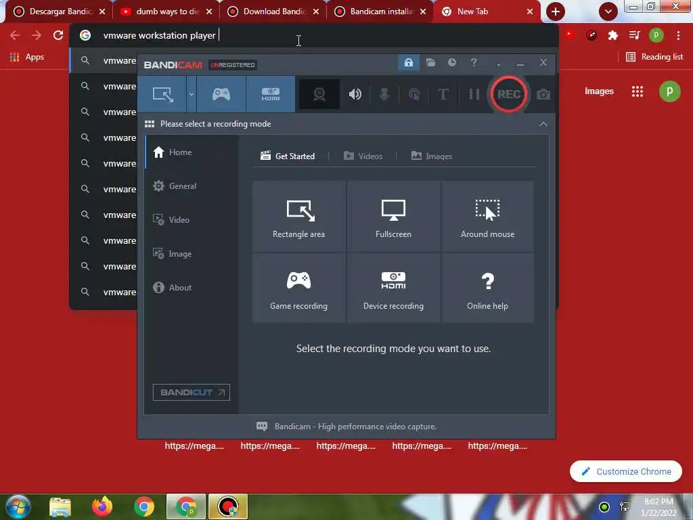This screenshot has width=693, height=520.
Task: Open Video settings in Bandicam sidebar
Action: tap(192, 220)
